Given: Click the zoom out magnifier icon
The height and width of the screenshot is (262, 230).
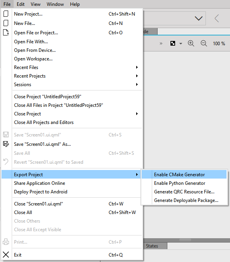Looking at the screenshot, I should point(204,43).
